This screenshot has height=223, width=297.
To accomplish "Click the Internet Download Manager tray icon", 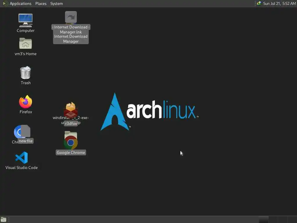I will (x=259, y=3).
